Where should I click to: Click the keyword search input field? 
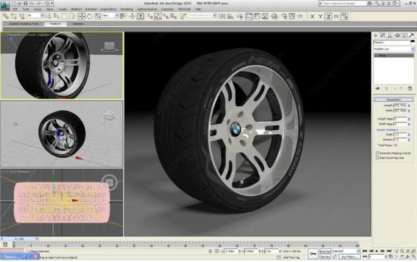[x=344, y=3]
